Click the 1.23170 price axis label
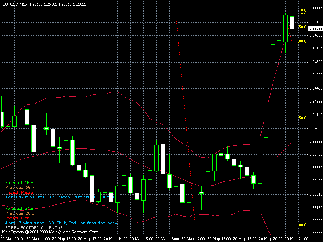The height and width of the screenshot is (242, 323). point(316,208)
